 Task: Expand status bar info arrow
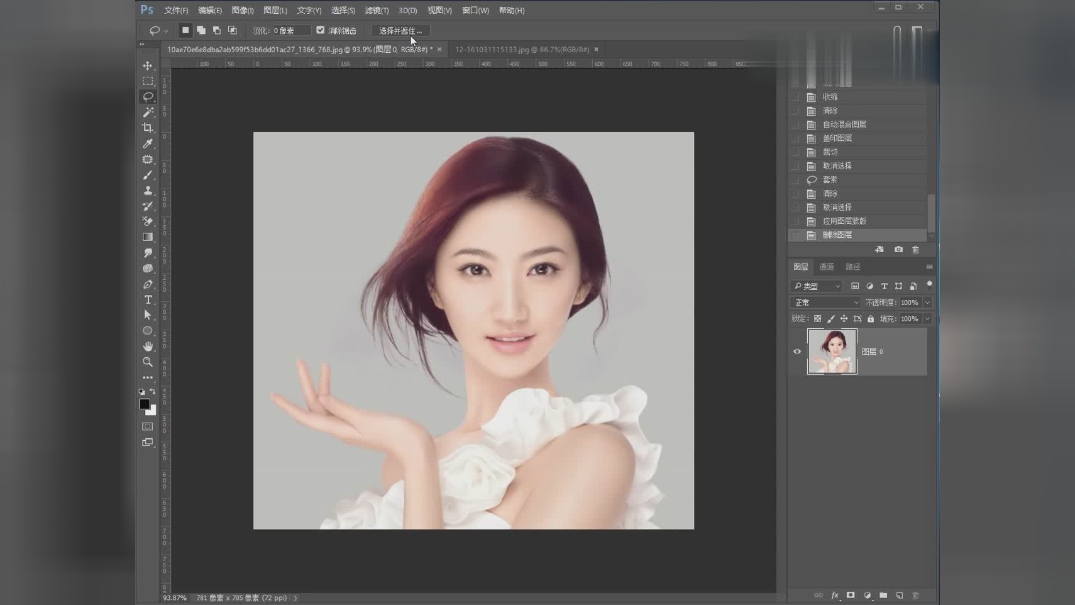point(295,598)
